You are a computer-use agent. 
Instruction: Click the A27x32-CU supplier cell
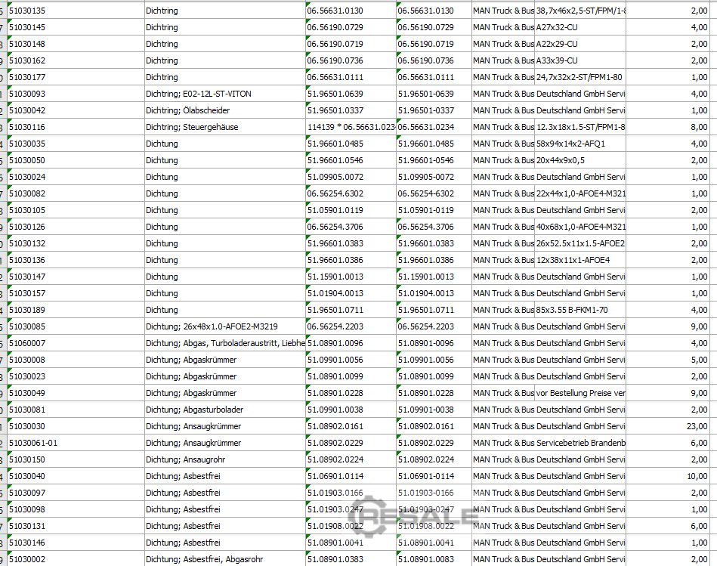coord(549,27)
